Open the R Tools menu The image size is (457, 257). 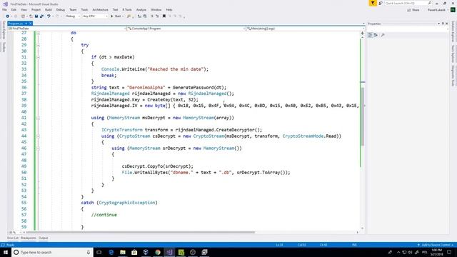click(x=127, y=9)
